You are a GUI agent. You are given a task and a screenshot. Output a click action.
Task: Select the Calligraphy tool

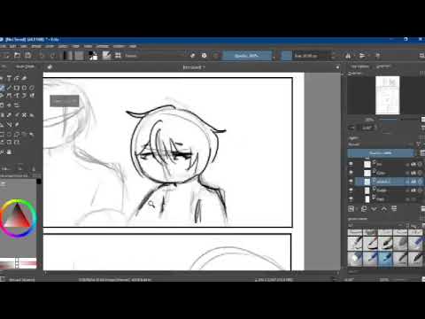click(x=25, y=78)
